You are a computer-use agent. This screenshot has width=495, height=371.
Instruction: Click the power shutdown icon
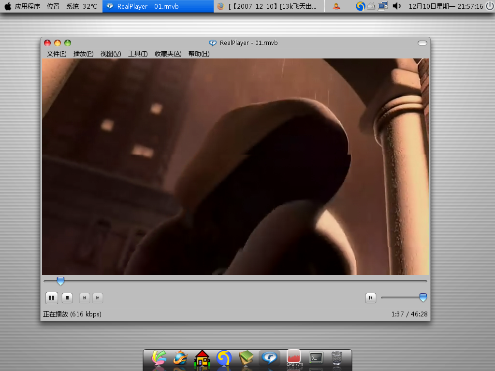[x=490, y=6]
